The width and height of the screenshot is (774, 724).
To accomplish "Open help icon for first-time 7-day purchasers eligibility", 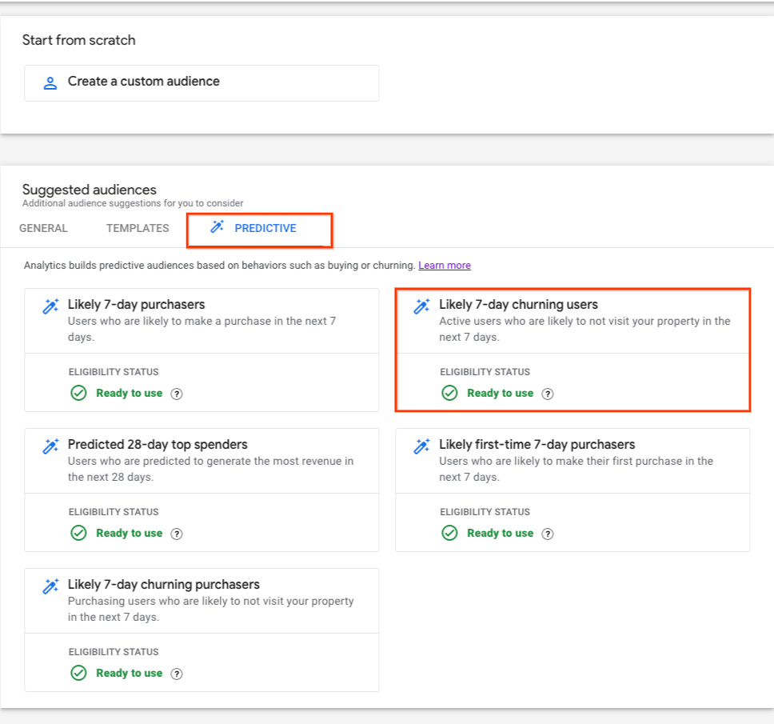I will tap(548, 534).
